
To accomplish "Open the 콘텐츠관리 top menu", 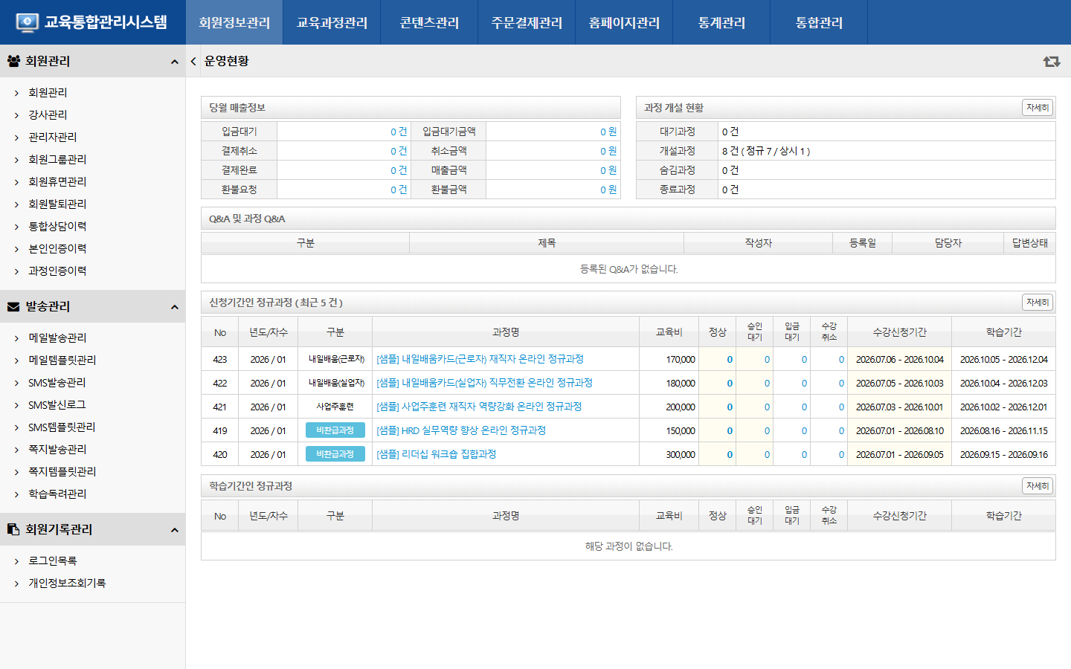I will [429, 22].
